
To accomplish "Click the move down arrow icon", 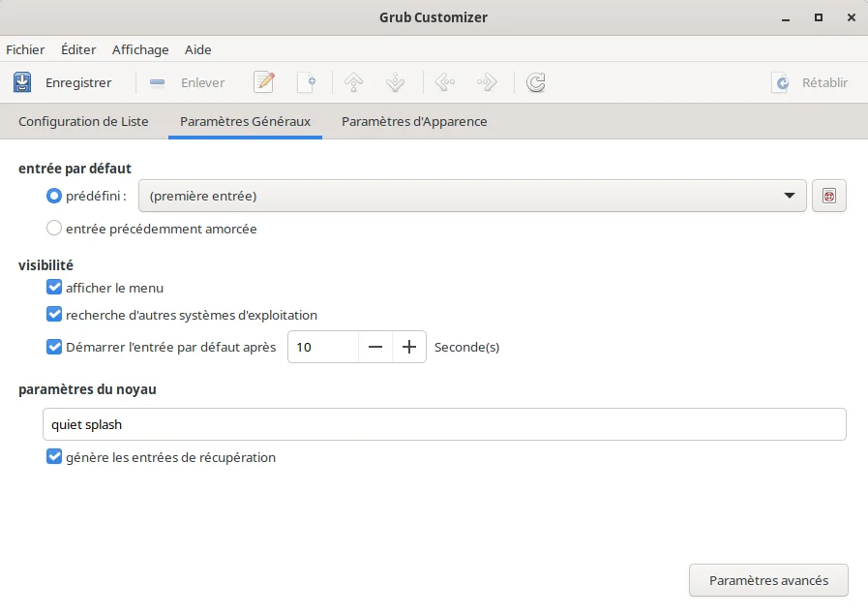I will 395,82.
